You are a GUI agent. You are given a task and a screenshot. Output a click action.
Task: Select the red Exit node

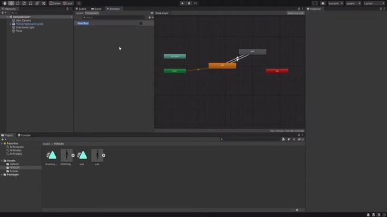tap(277, 71)
